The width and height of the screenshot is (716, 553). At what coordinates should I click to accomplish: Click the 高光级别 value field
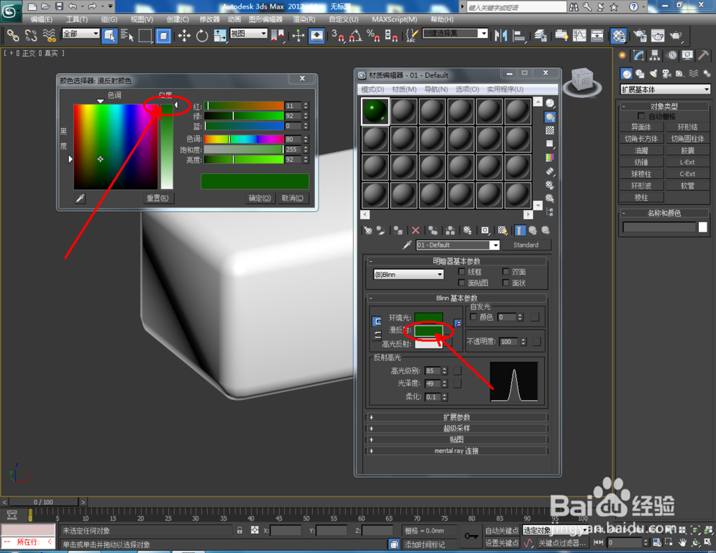coord(432,371)
